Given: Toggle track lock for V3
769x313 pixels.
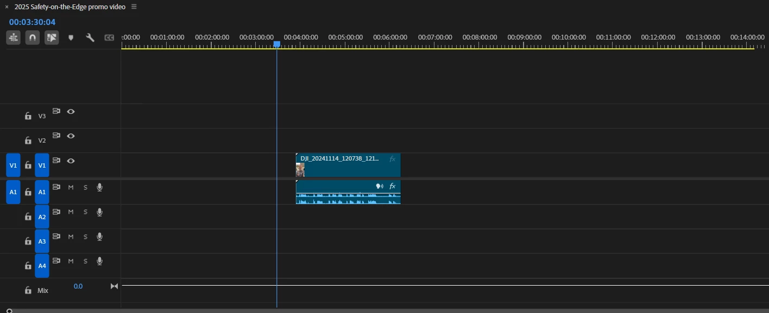Looking at the screenshot, I should 28,116.
